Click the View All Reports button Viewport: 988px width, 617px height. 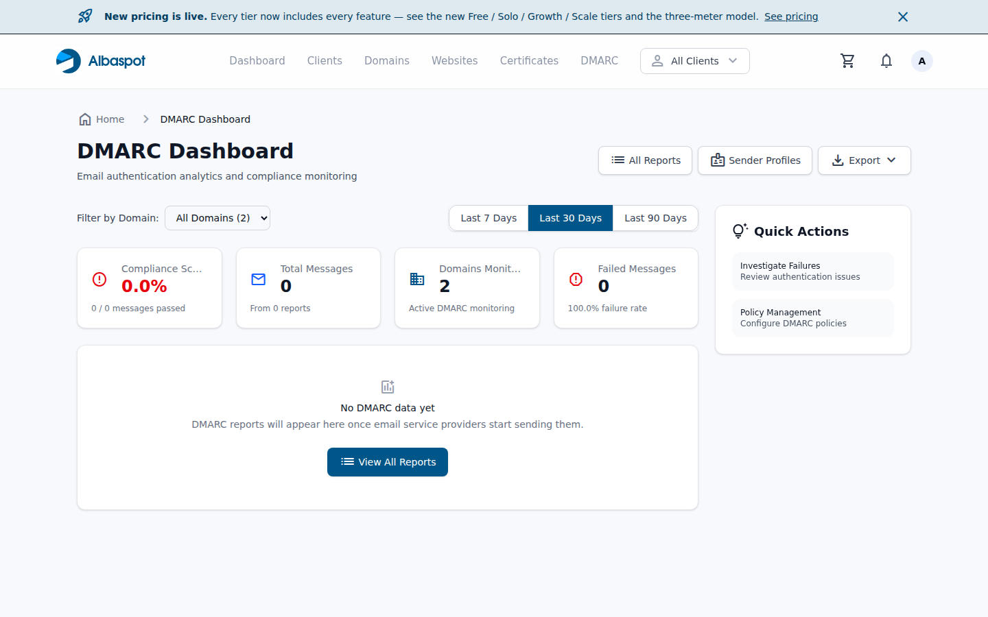(388, 462)
